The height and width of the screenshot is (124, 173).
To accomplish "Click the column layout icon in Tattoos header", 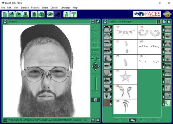I will pos(159,22).
